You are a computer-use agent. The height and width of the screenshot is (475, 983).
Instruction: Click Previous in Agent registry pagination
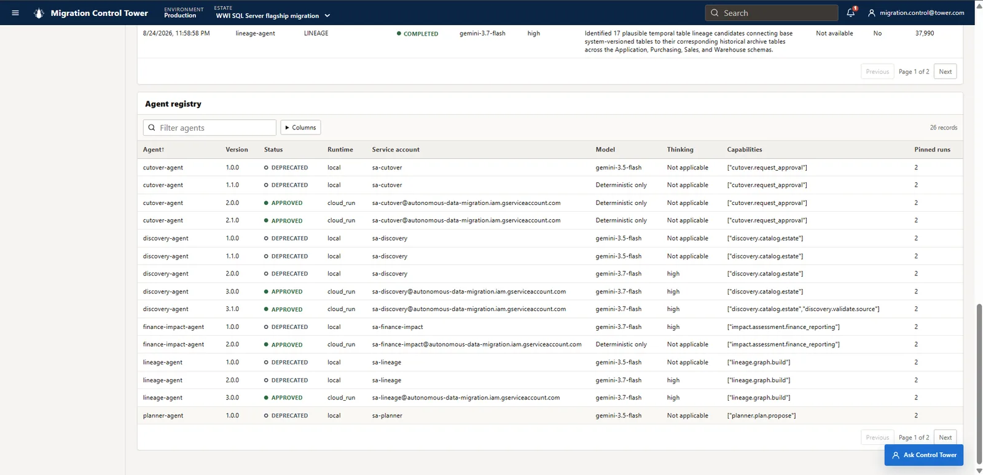coord(877,438)
